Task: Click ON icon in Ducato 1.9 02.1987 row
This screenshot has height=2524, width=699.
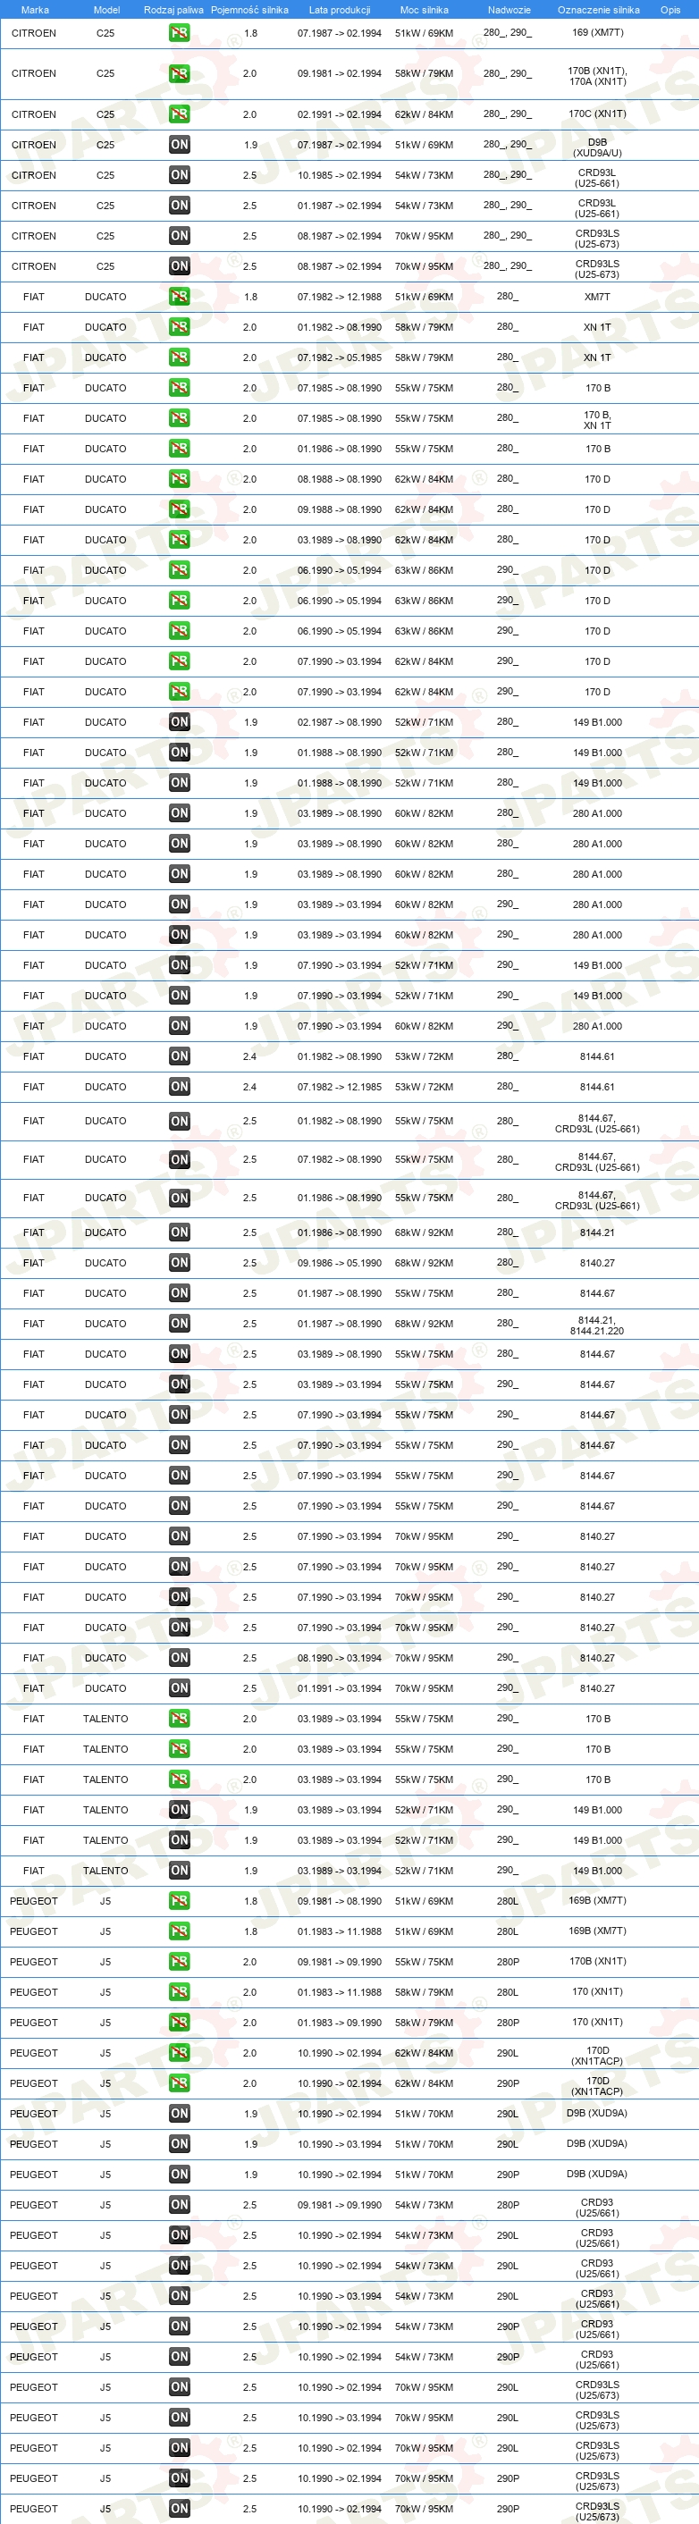Action: pyautogui.click(x=180, y=722)
